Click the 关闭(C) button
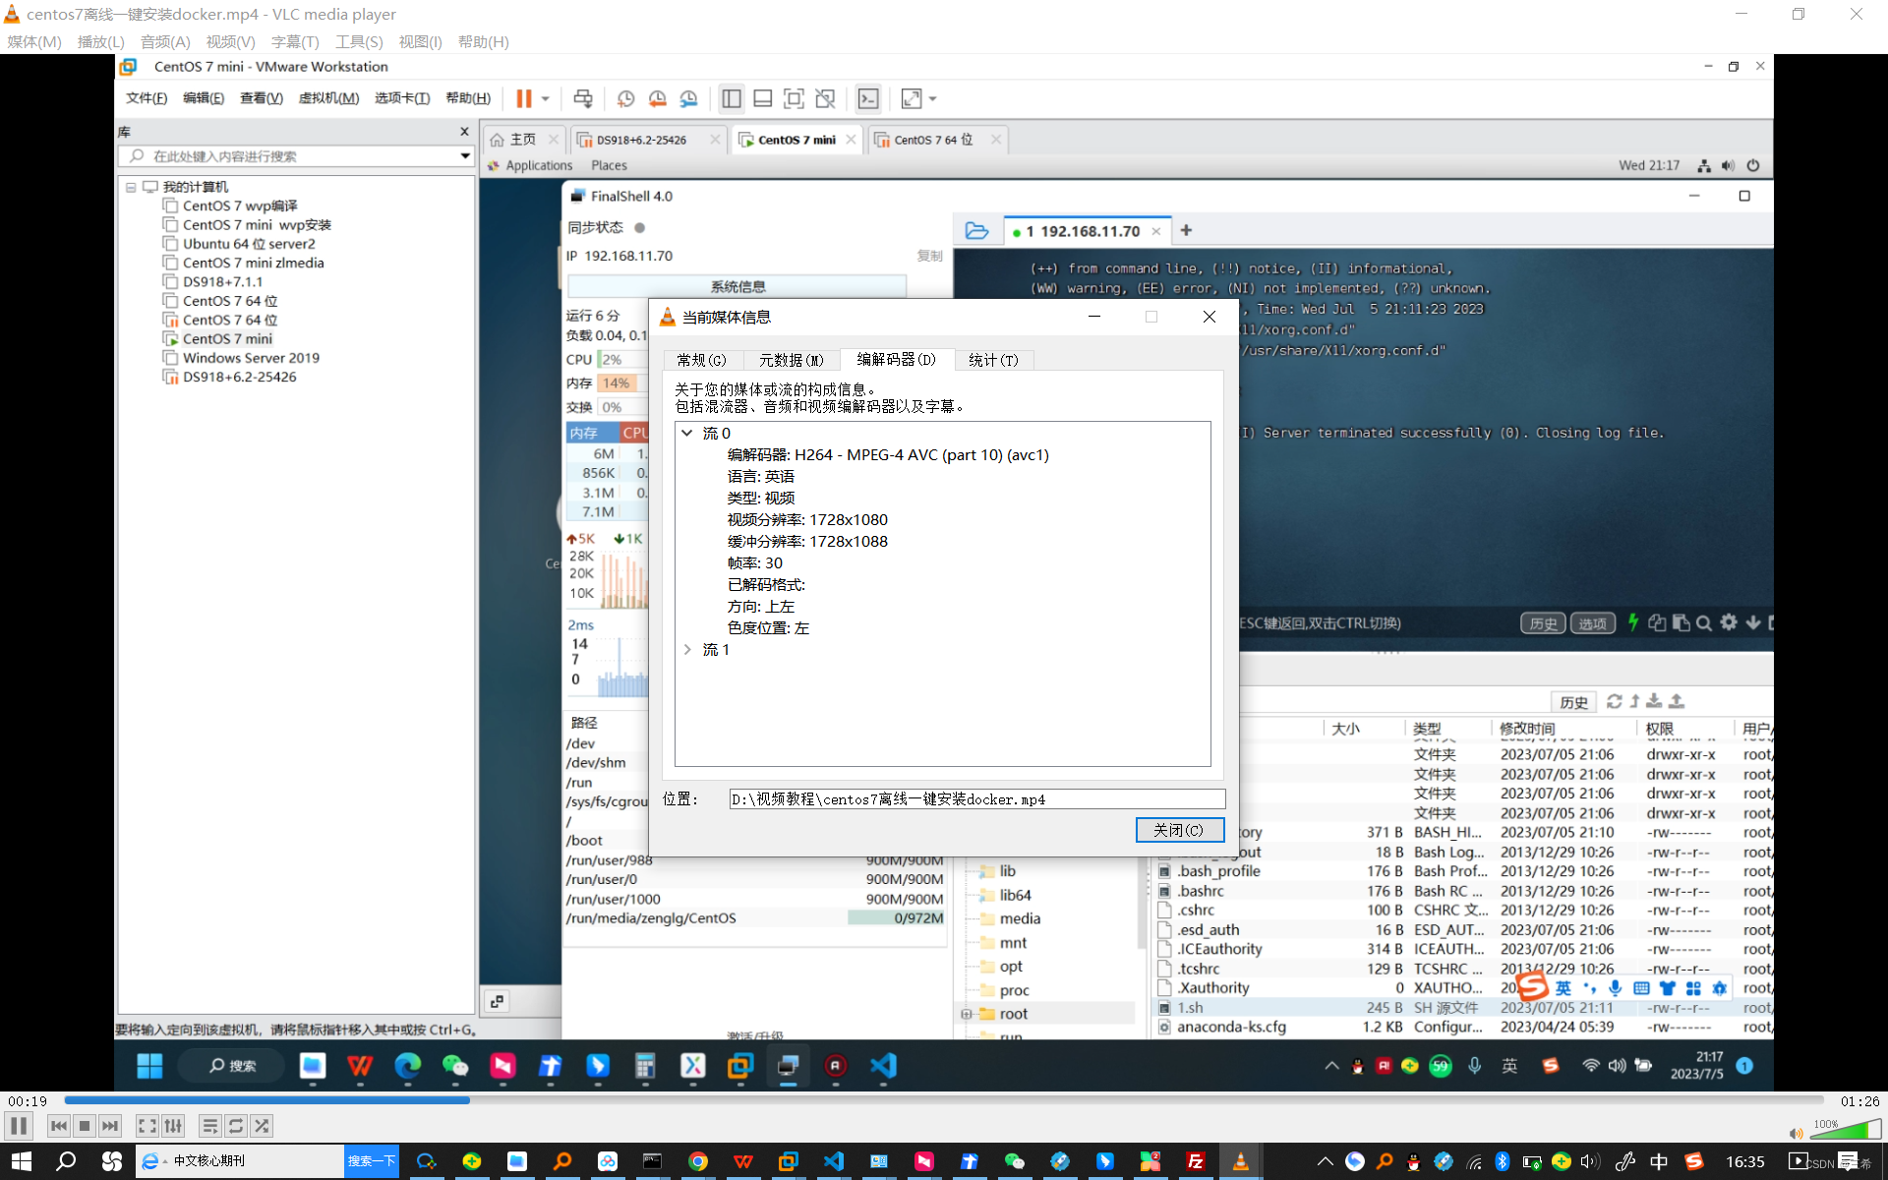 coord(1179,830)
